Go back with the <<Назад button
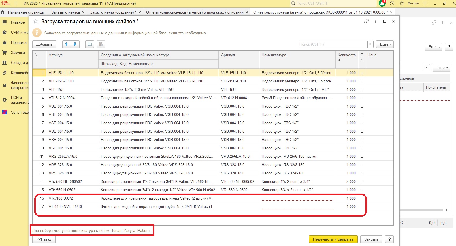Screen dimensions: 456x246 click(x=44, y=239)
